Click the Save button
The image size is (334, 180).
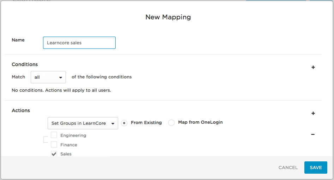[x=315, y=168]
